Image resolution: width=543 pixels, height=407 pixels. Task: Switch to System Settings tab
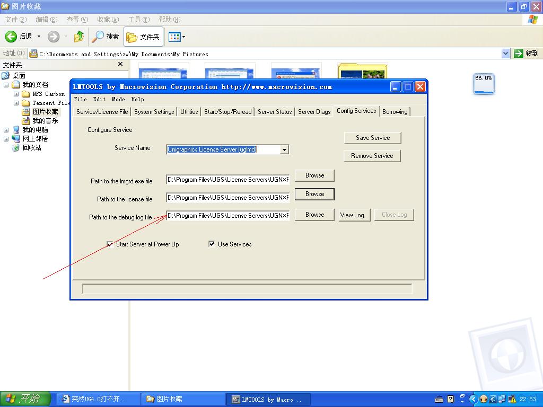[x=154, y=111]
